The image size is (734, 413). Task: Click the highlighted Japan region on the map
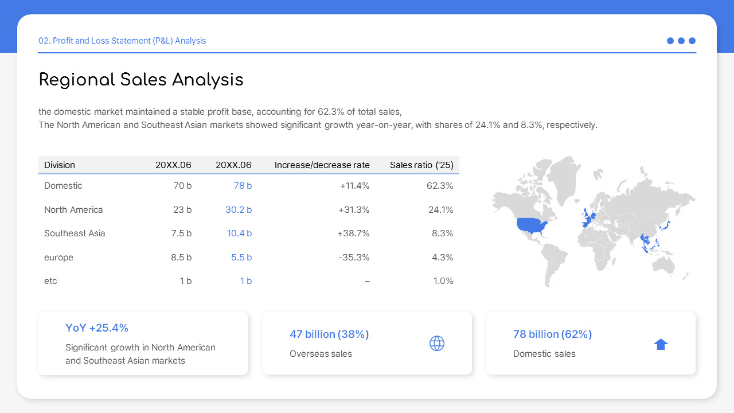pos(665,227)
